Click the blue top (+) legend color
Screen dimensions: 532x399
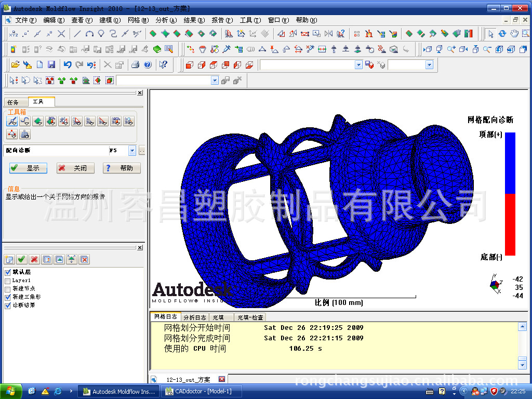click(510, 163)
